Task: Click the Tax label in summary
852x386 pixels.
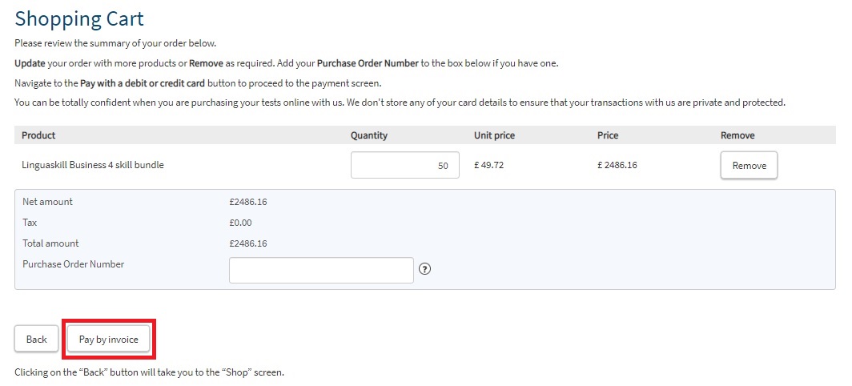Action: 30,223
